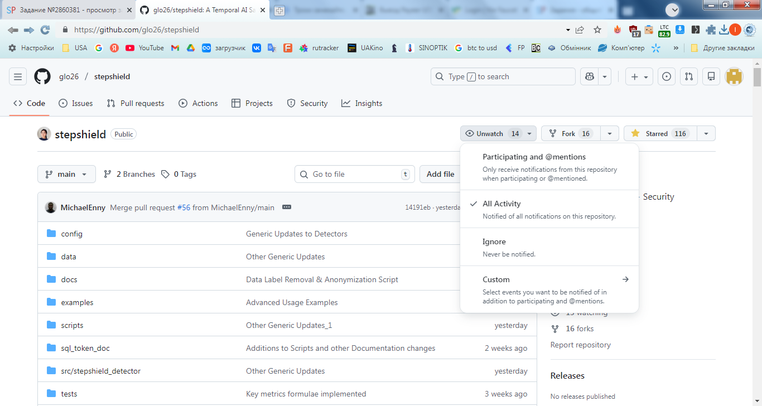Focus the Go to file input
The height and width of the screenshot is (406, 762).
[355, 174]
